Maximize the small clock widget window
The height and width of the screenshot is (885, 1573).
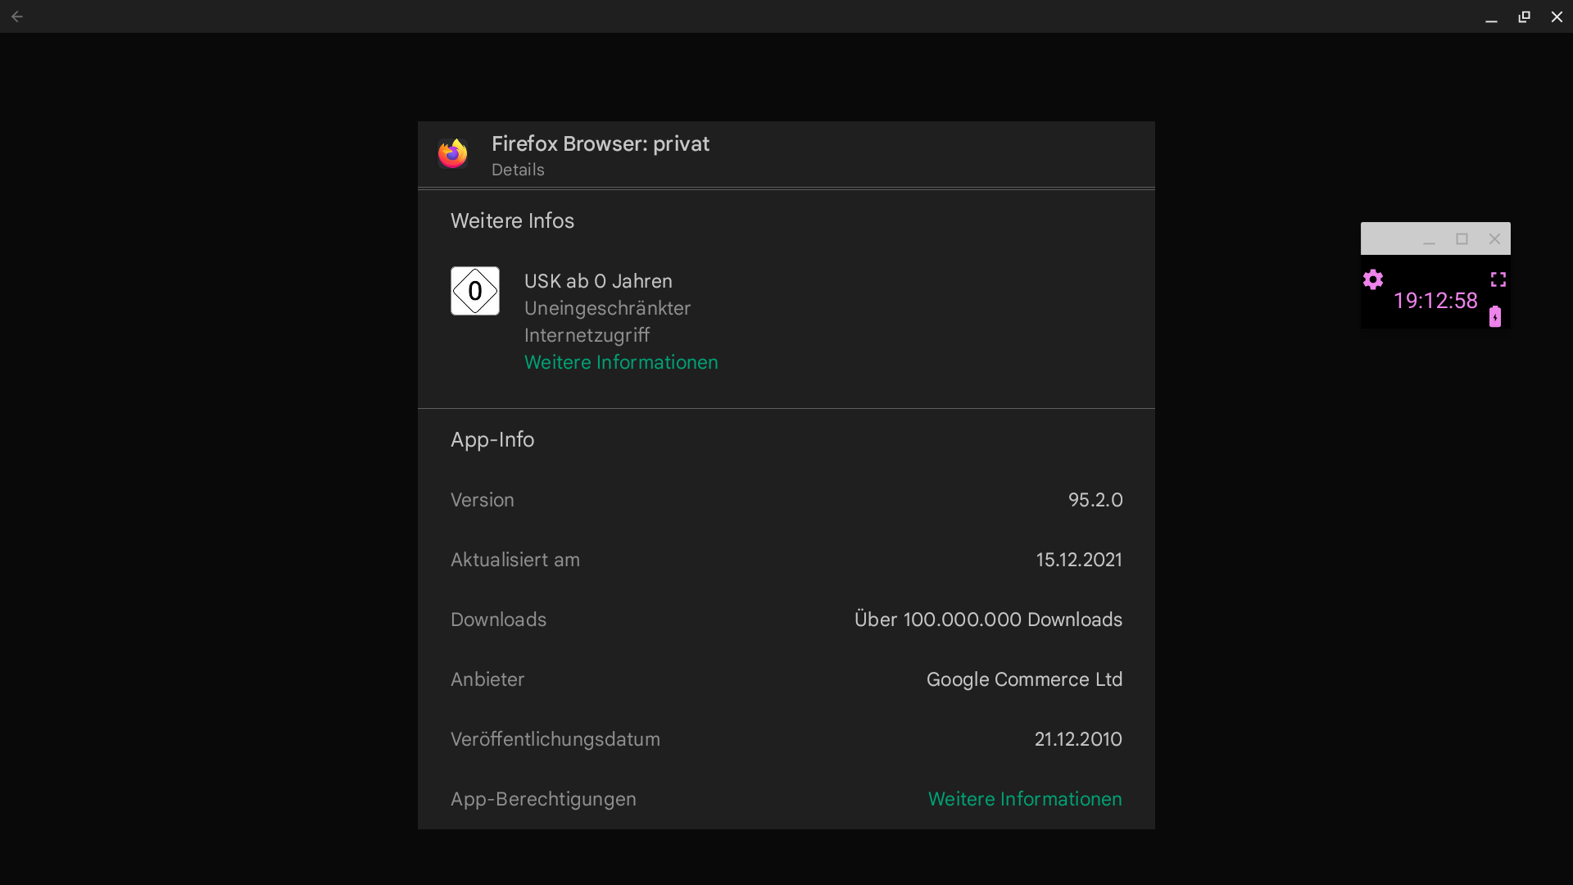(x=1462, y=239)
